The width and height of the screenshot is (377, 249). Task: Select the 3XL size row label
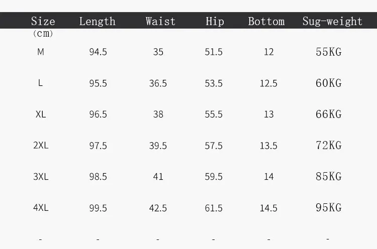[41, 177]
